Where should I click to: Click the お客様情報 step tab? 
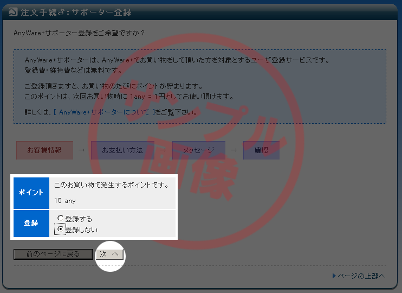(x=44, y=150)
